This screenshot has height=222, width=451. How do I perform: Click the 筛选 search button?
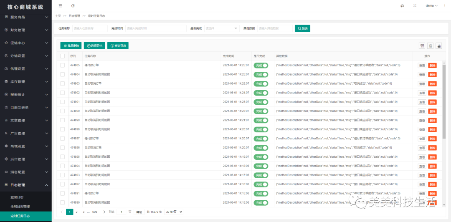click(x=303, y=28)
